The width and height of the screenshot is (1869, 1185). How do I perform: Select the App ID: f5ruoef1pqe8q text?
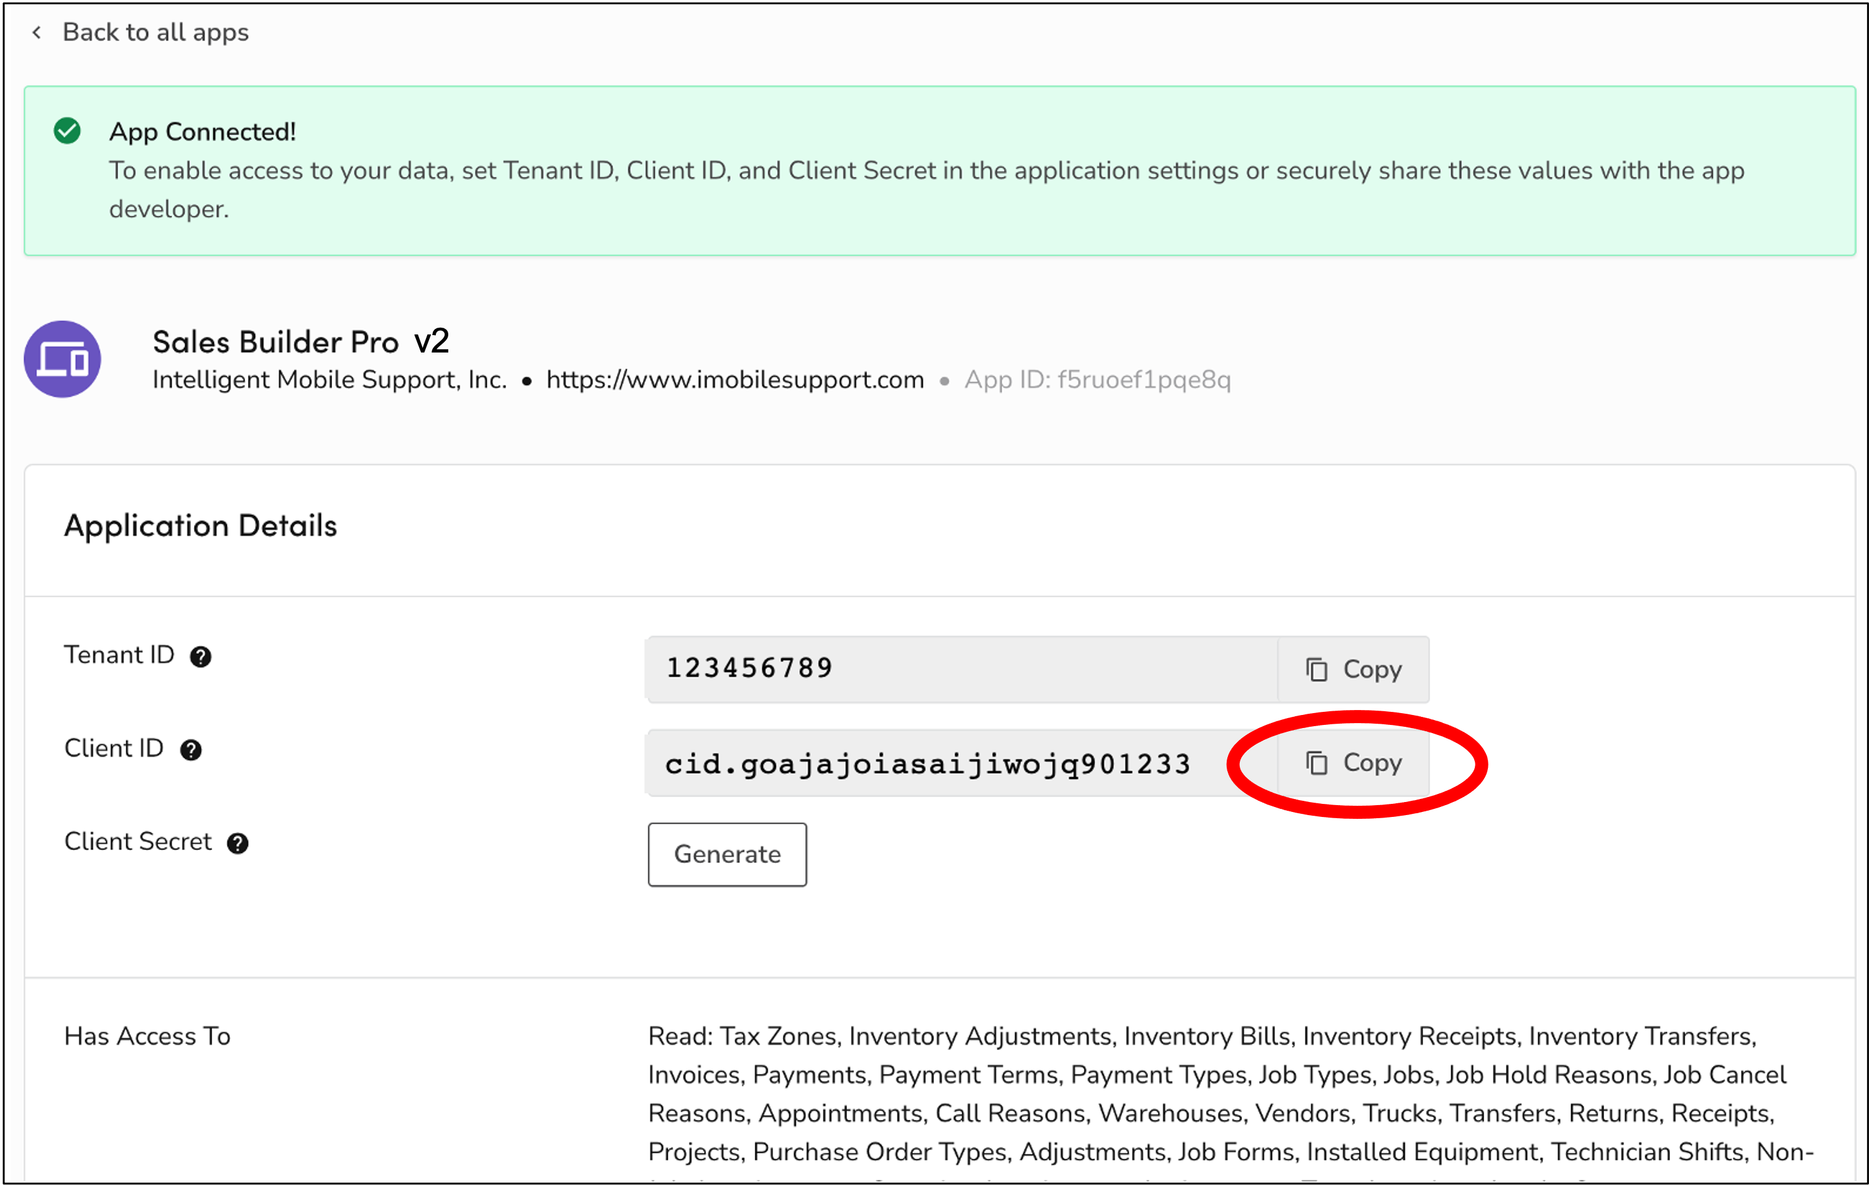[1097, 379]
